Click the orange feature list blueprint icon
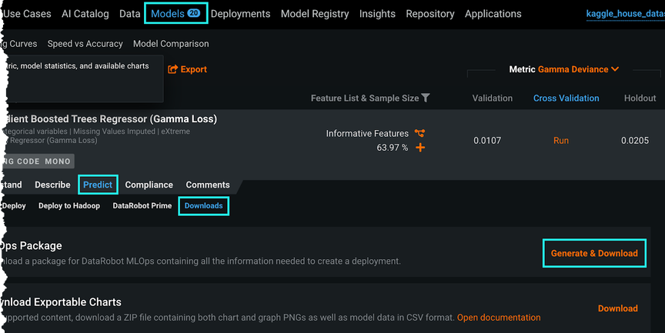This screenshot has height=333, width=665. [419, 133]
